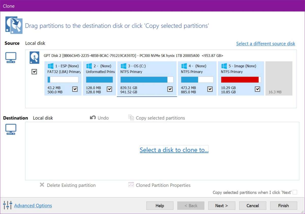The image size is (305, 214).
Task: Click the Cloned Partition Properties icon
Action: tap(131, 185)
